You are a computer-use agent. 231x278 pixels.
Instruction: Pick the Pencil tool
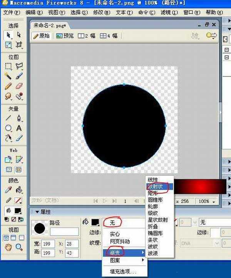pyautogui.click(x=8, y=86)
